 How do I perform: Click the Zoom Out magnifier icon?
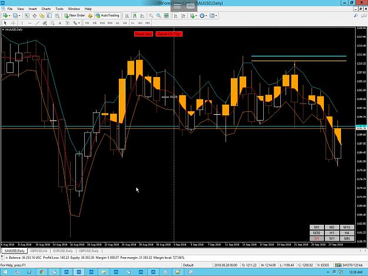158,16
